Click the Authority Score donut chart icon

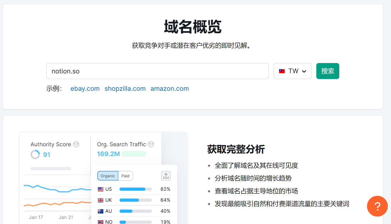pos(35,154)
